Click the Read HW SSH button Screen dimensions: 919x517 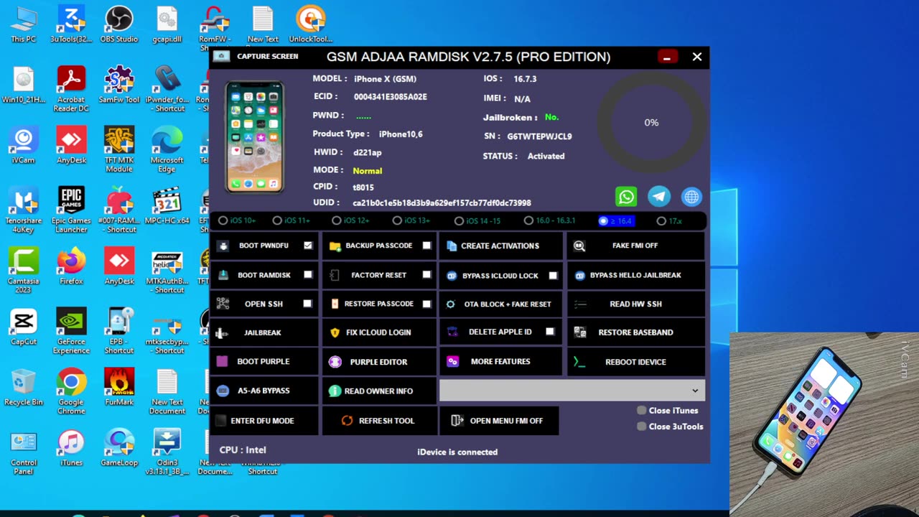(x=635, y=304)
